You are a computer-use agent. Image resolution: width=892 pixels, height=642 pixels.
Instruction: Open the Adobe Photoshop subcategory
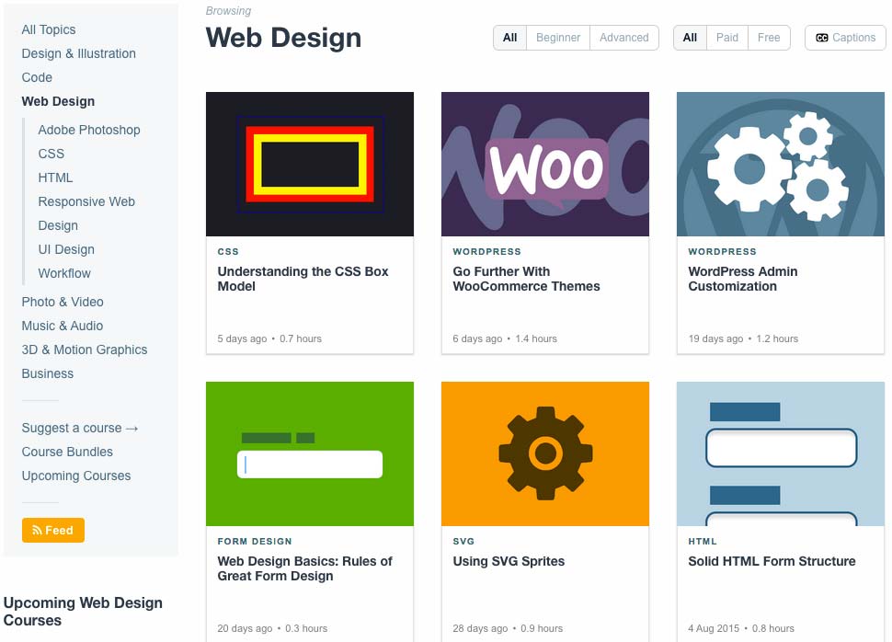pyautogui.click(x=89, y=130)
